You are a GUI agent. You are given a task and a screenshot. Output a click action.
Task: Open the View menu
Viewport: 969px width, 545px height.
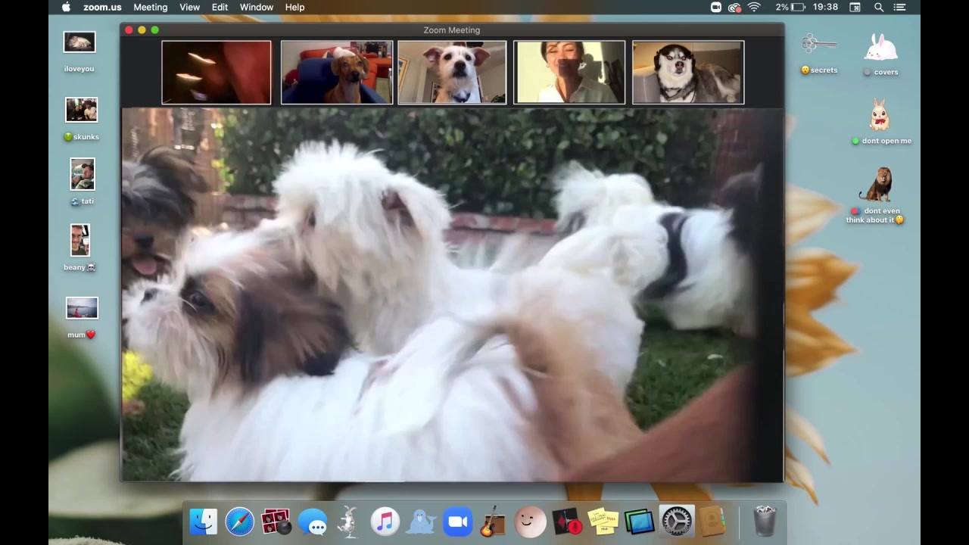pos(189,7)
